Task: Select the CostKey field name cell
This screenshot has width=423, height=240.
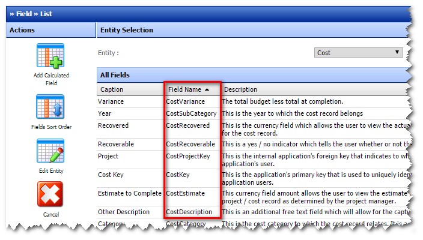Action: click(x=177, y=175)
